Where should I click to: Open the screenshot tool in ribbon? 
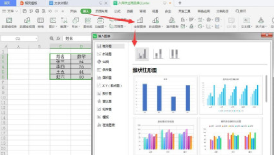pos(64,23)
